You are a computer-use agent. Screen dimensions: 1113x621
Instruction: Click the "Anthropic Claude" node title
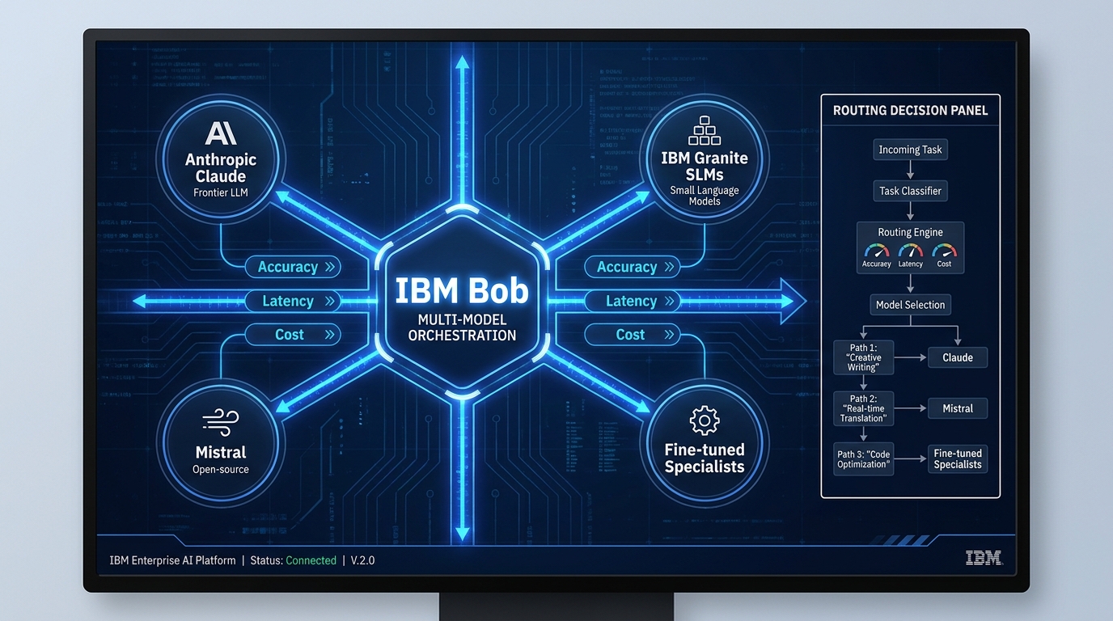[221, 167]
